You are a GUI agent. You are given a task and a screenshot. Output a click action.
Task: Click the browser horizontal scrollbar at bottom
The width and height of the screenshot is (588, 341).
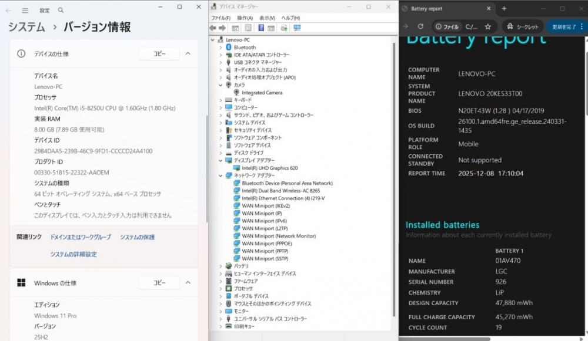445,339
